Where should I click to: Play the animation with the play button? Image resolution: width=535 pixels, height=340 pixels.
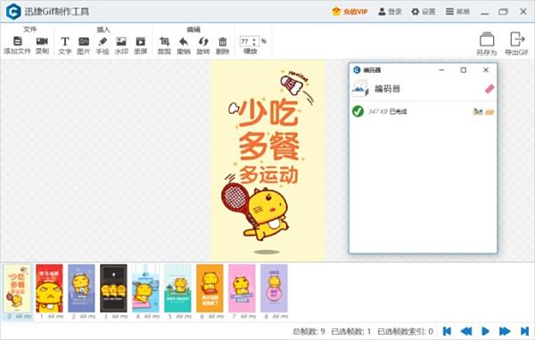click(x=485, y=331)
